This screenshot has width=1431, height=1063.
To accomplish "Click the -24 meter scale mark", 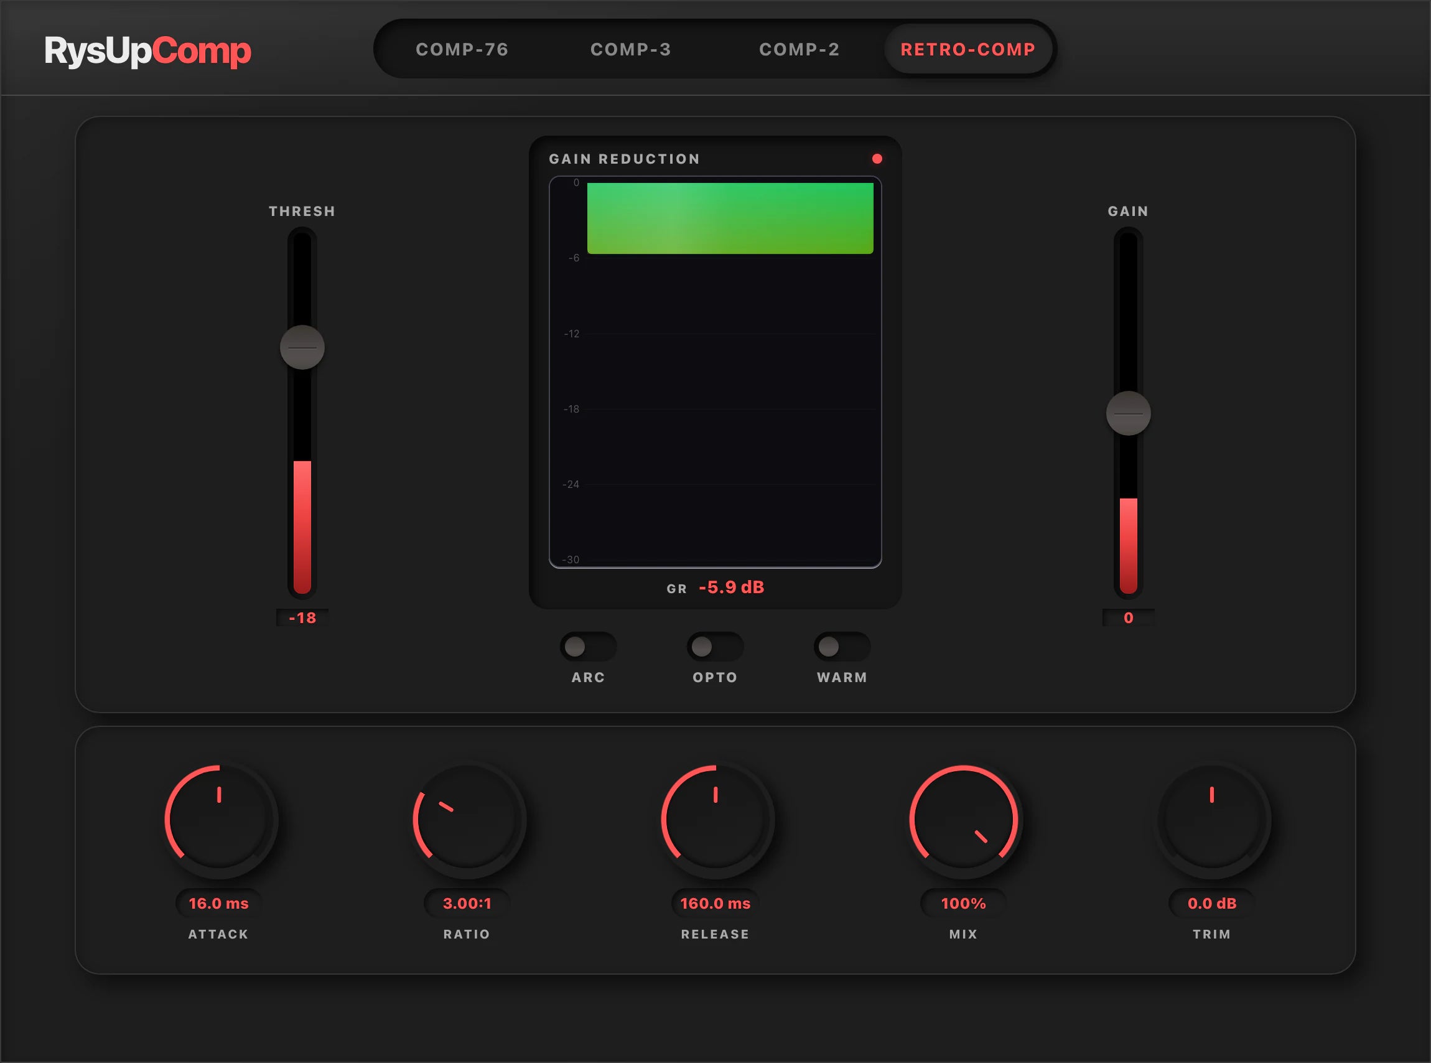I will (571, 484).
